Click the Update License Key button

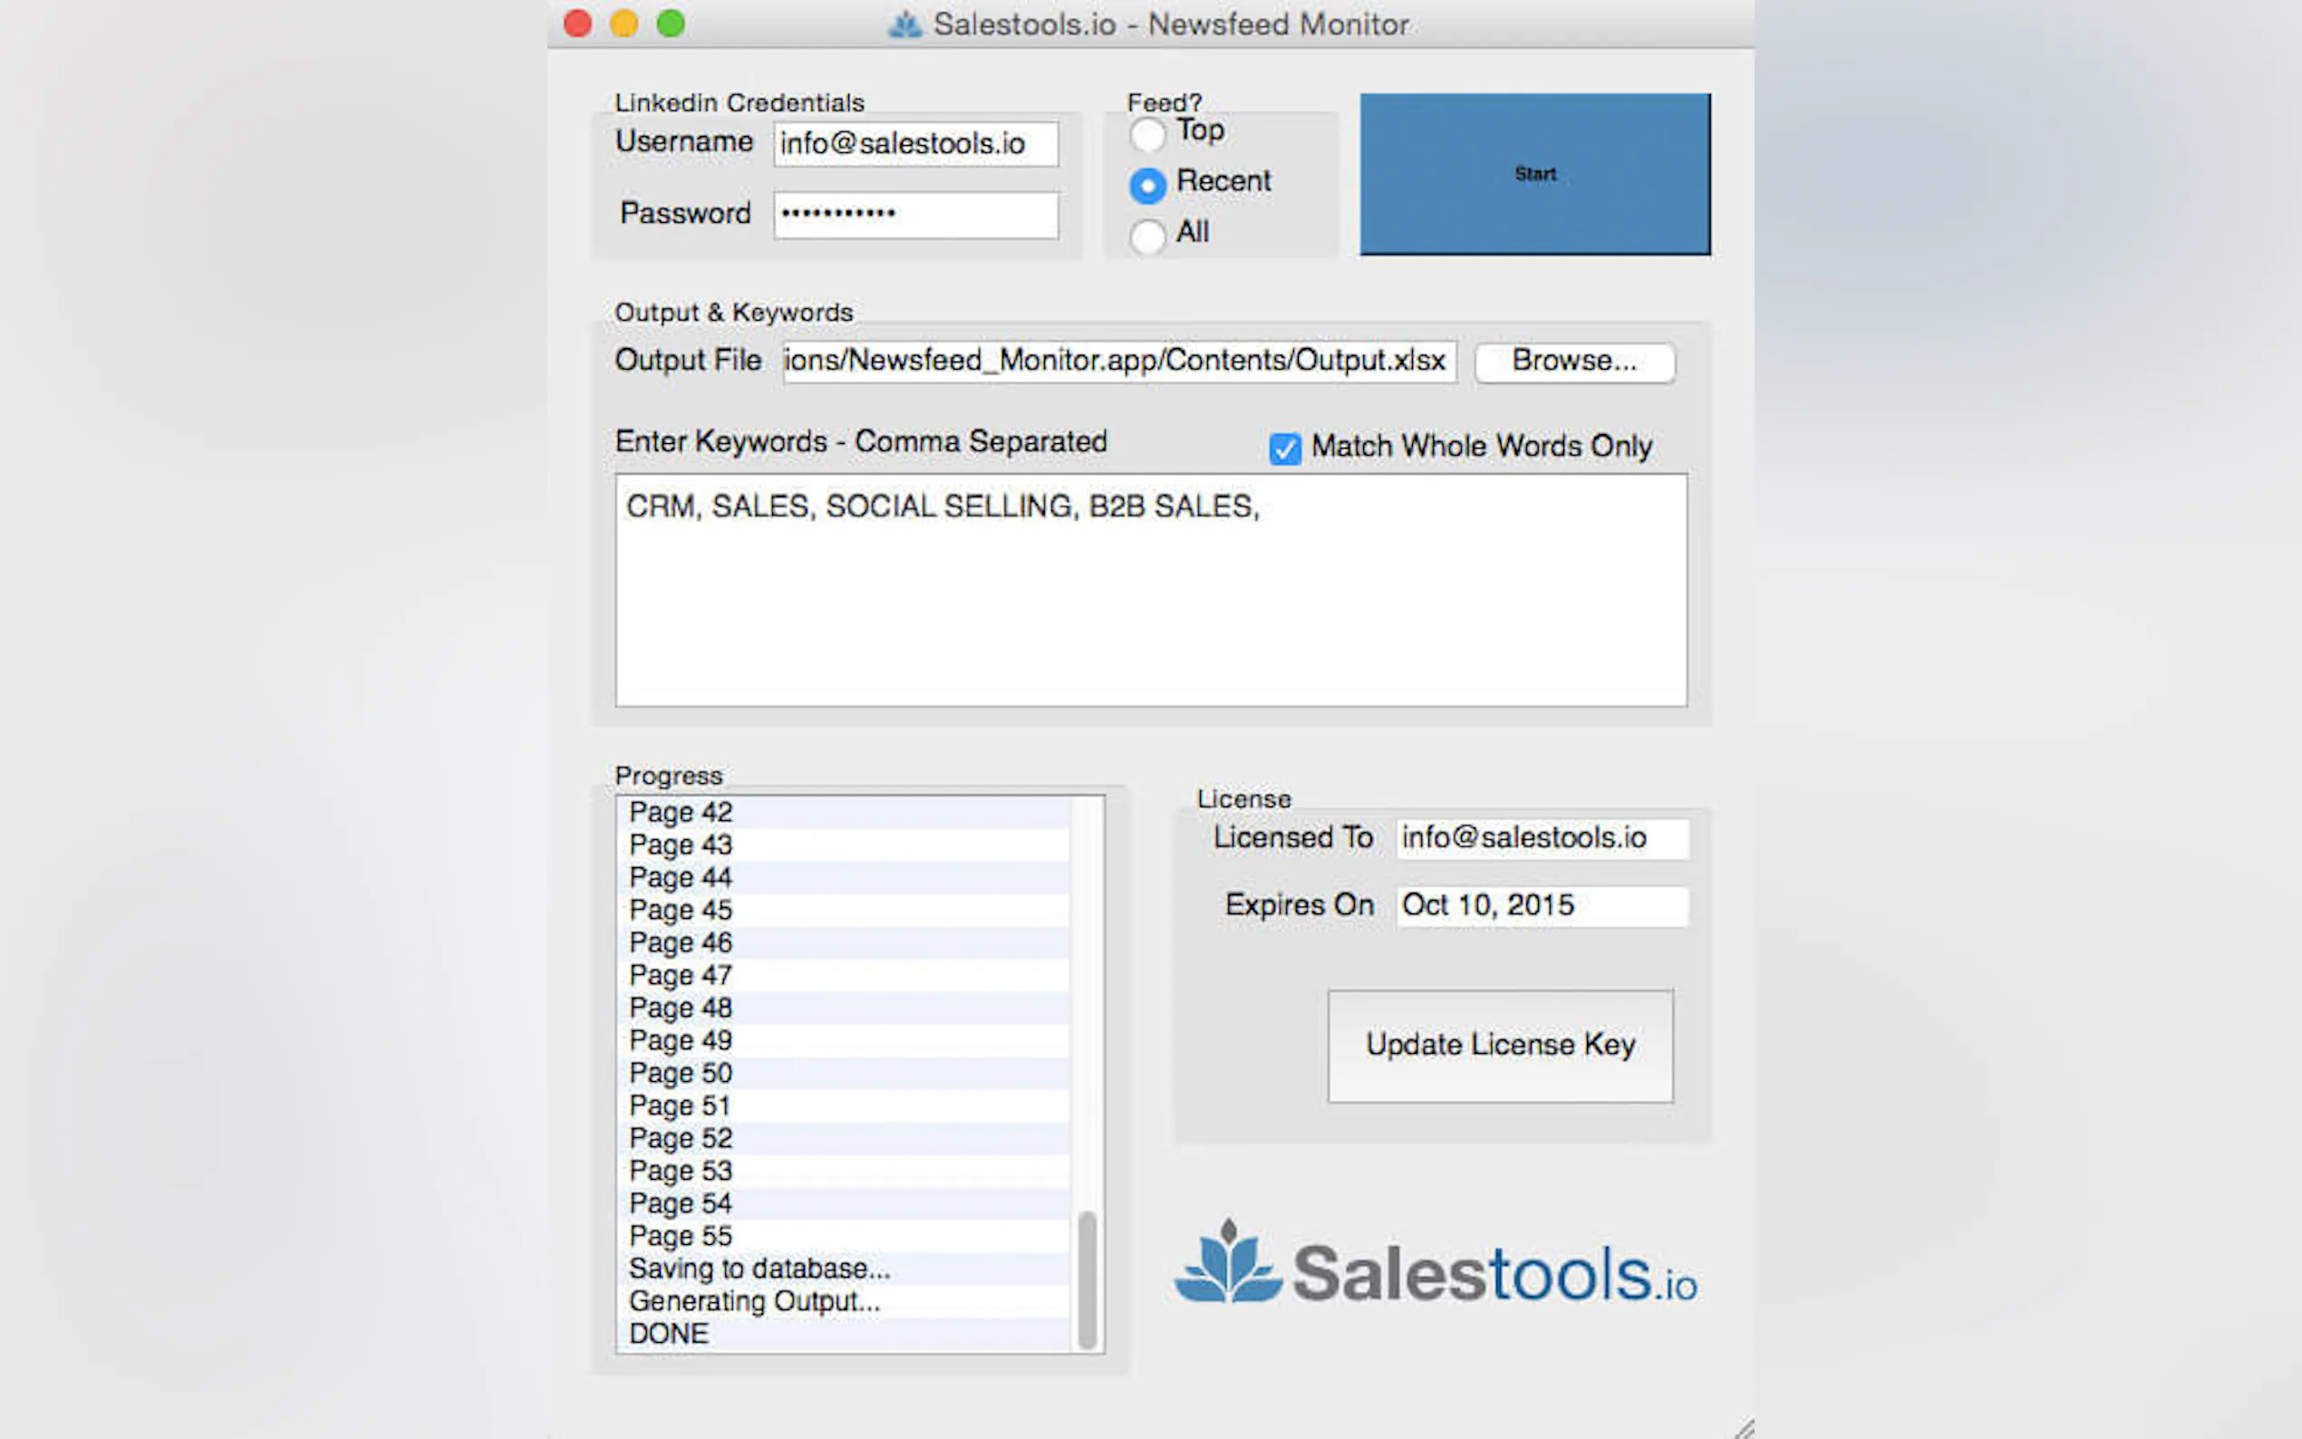click(1500, 1045)
